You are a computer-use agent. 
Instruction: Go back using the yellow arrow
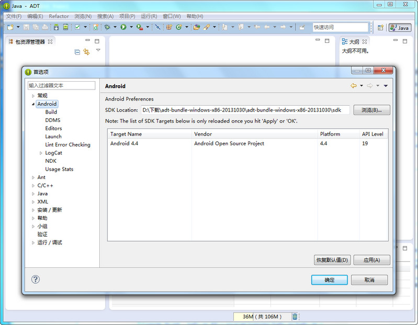click(354, 86)
